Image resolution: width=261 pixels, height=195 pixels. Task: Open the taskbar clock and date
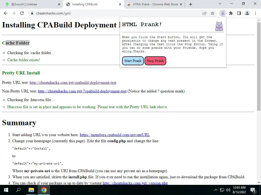coord(239,190)
